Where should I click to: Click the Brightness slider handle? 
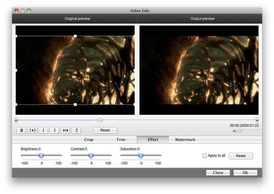(41, 156)
